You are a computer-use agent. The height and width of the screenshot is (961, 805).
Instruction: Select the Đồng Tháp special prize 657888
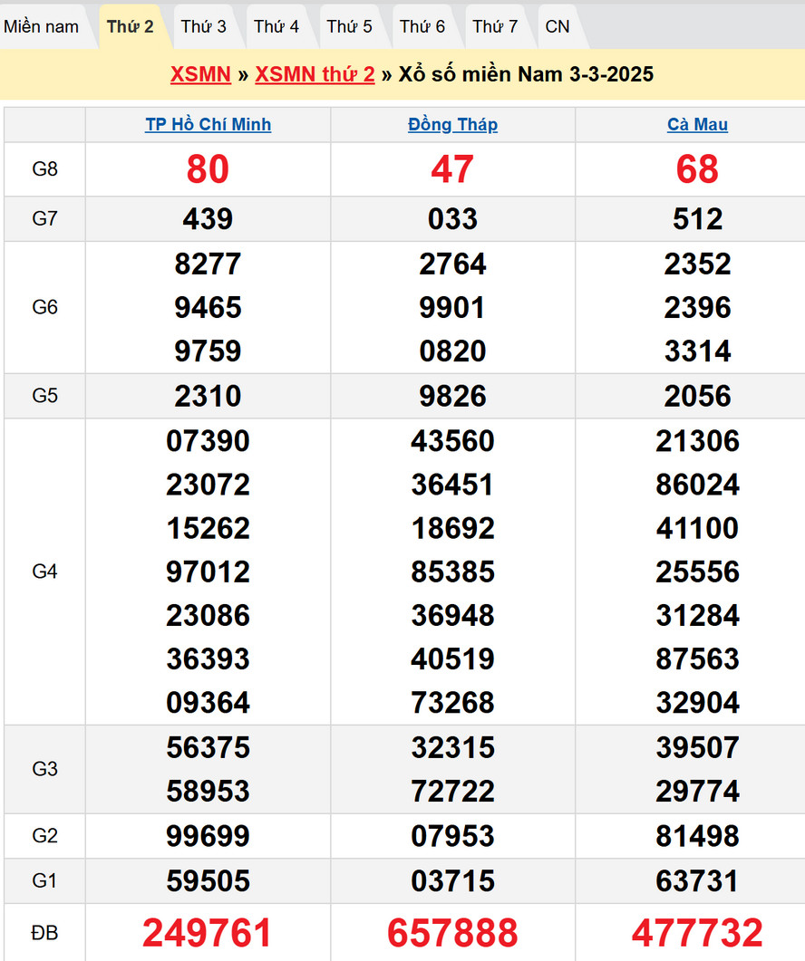tap(452, 932)
